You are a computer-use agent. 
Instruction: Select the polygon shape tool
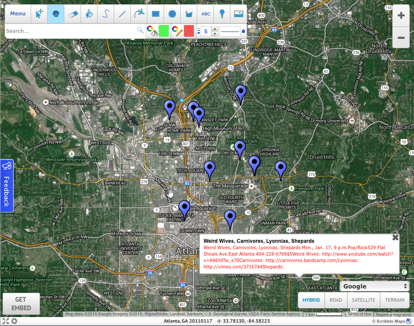[189, 14]
